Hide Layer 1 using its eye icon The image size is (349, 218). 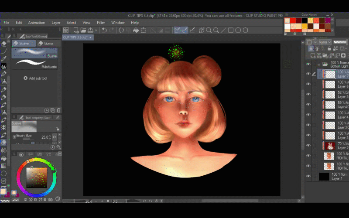(x=308, y=176)
